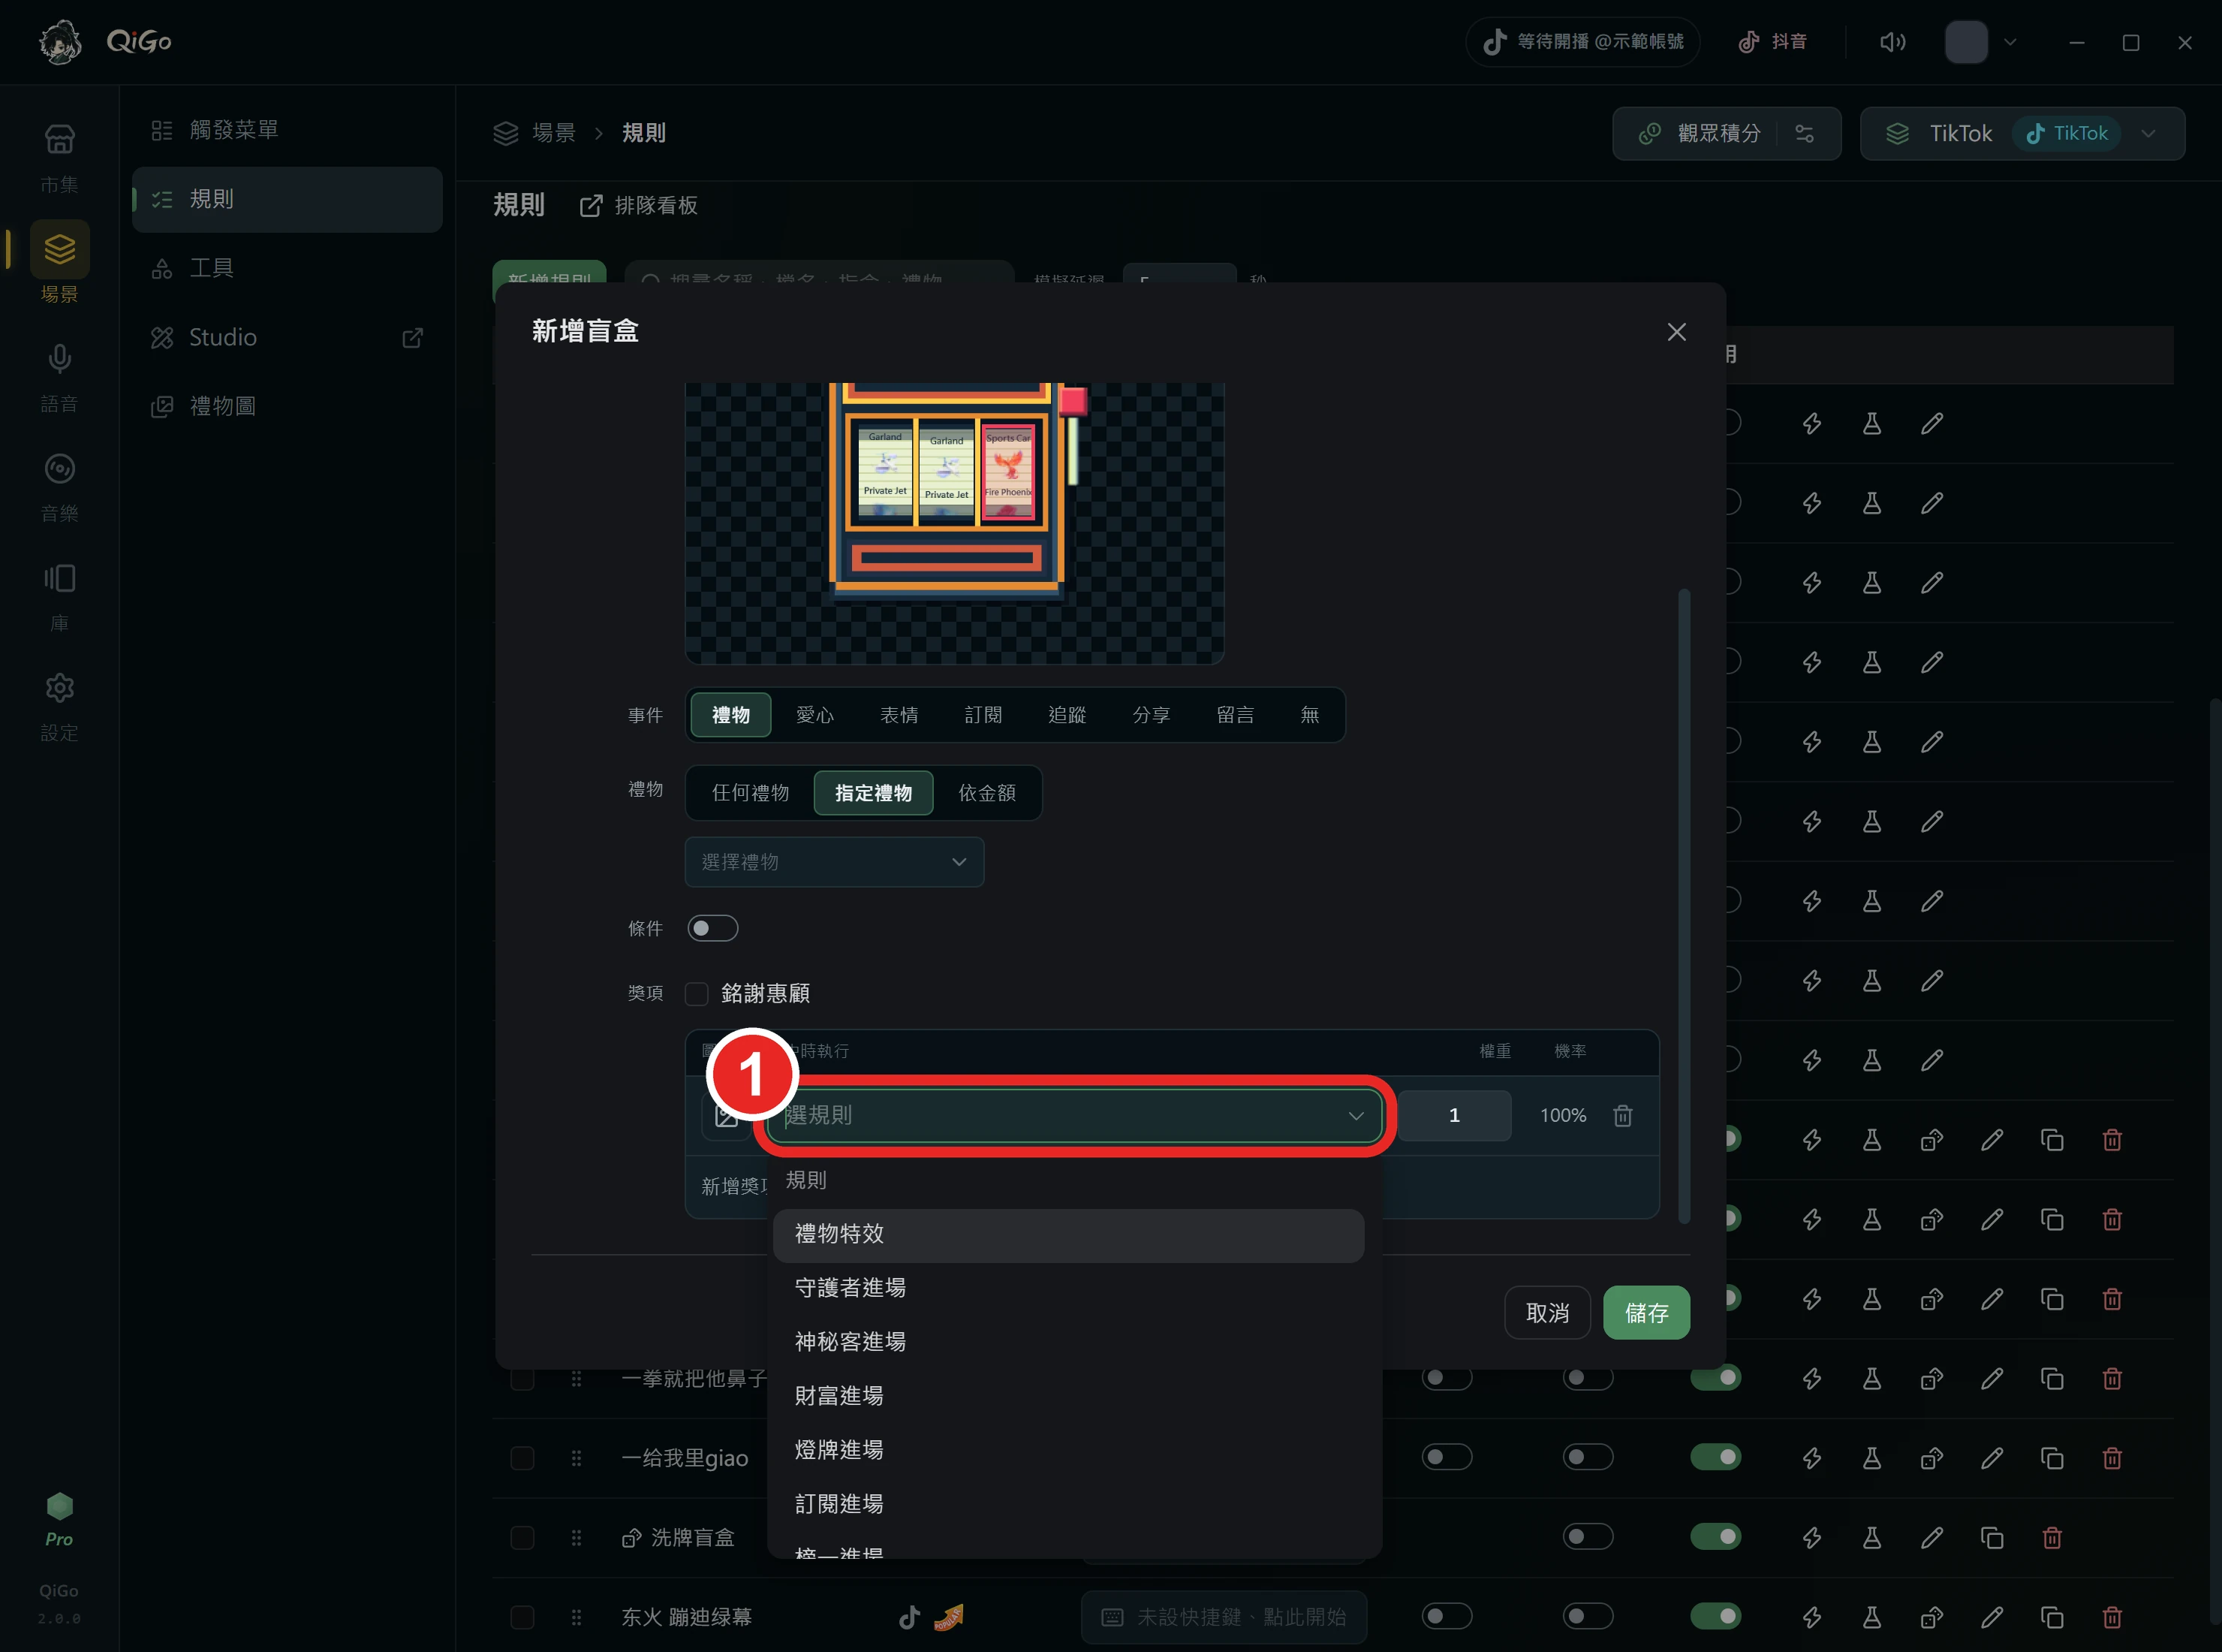Choose 禮物特效 from the rule list

[x=1067, y=1235]
